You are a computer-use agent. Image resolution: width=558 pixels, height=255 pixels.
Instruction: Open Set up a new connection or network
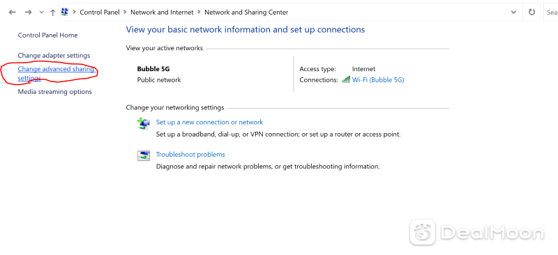pos(209,123)
